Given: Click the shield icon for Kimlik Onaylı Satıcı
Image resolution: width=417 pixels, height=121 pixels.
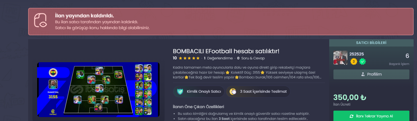Looking at the screenshot, I should 180,91.
